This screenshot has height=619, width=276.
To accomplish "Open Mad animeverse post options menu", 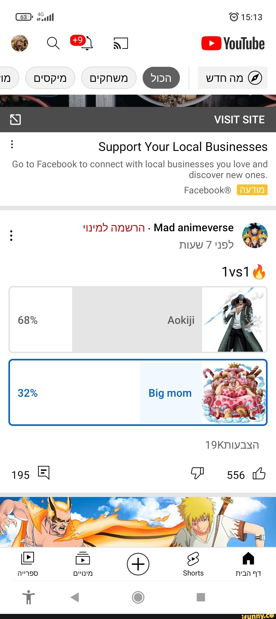I will [11, 235].
